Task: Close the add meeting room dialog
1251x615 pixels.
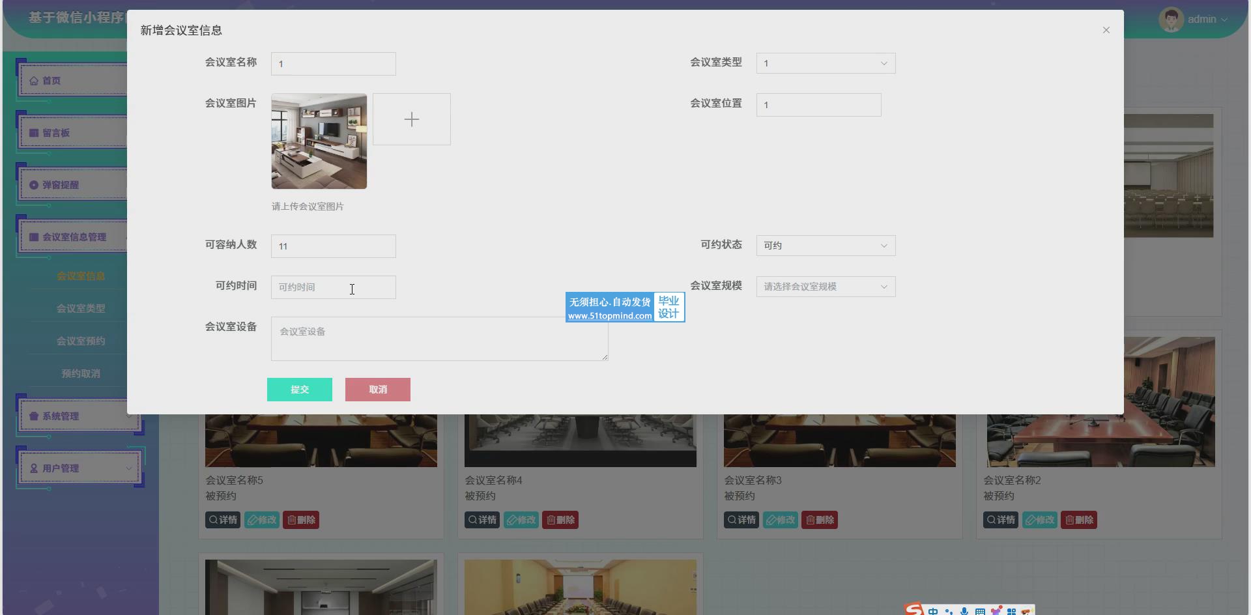Action: tap(1106, 30)
